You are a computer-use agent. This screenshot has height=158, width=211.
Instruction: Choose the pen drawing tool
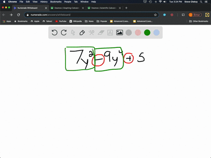[x=82, y=32]
